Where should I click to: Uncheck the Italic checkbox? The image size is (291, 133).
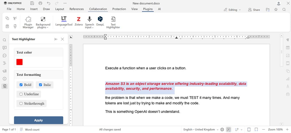(41, 85)
